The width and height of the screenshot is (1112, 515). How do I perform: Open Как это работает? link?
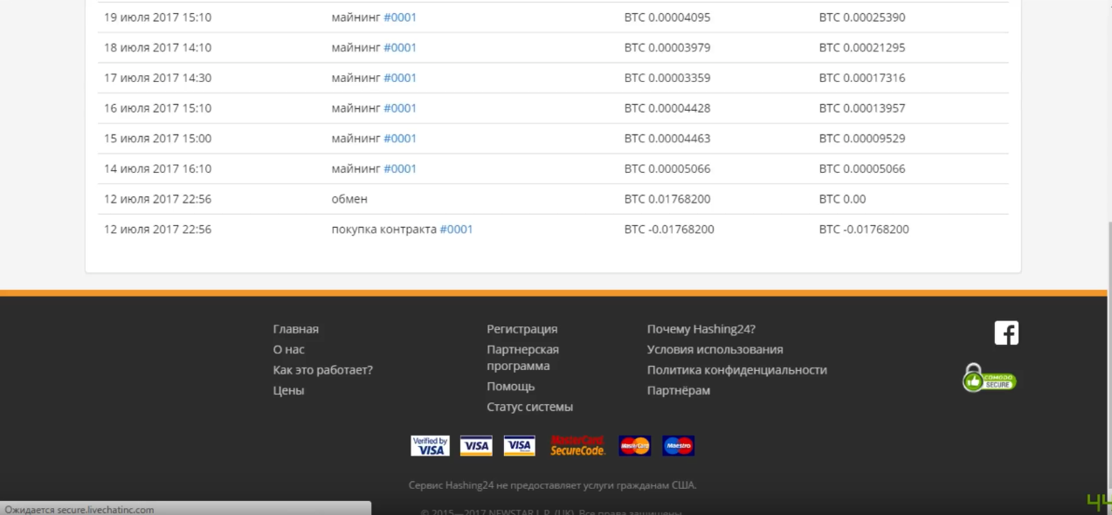[x=322, y=370]
